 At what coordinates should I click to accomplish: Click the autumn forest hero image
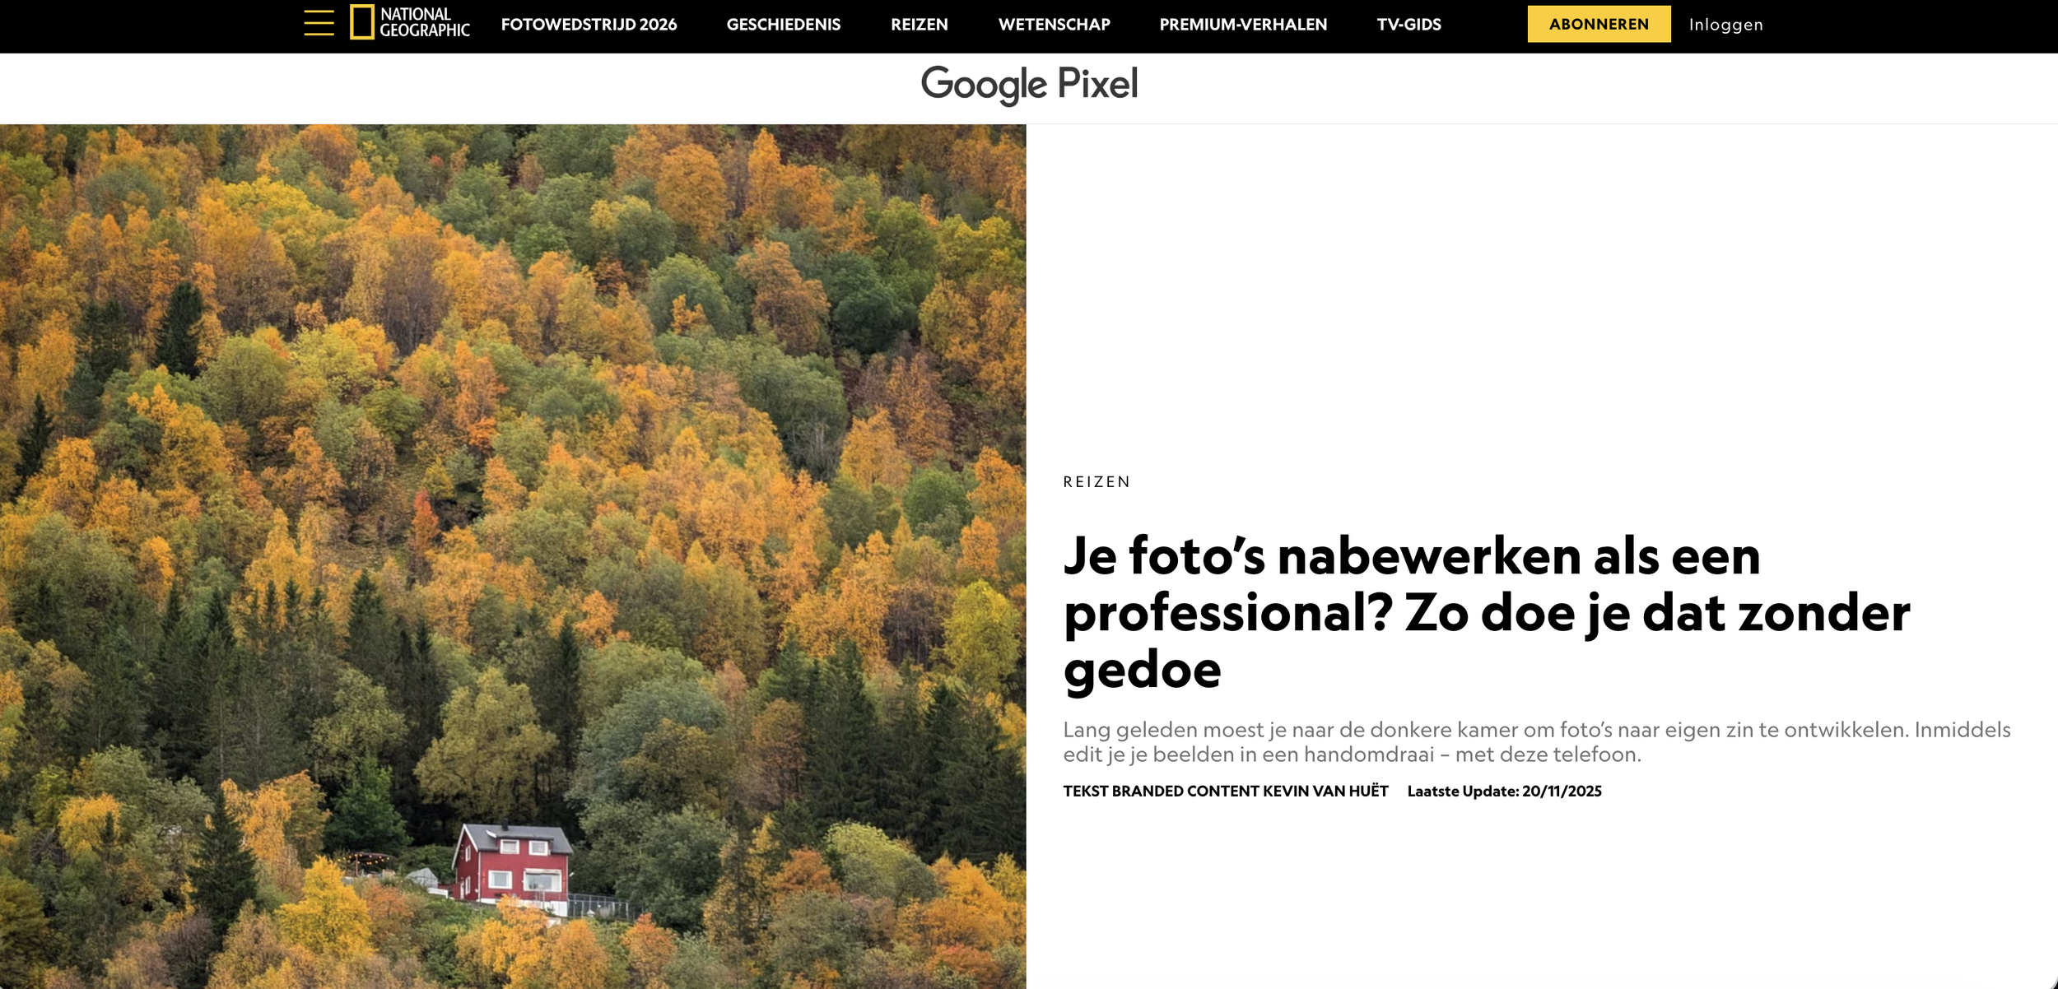513,556
